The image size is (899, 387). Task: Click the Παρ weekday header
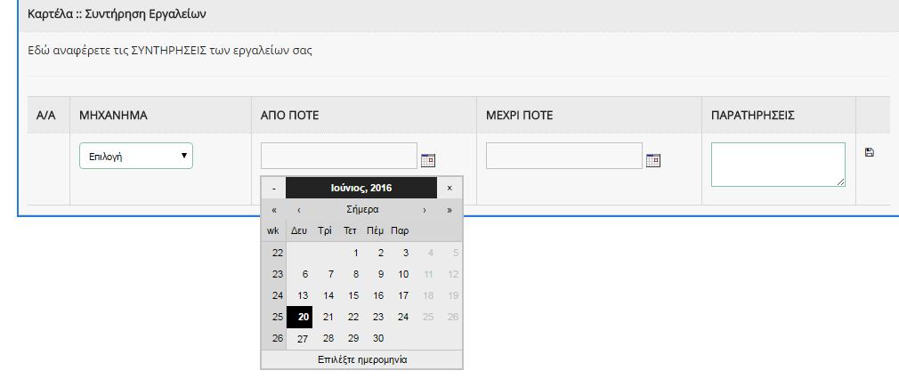pyautogui.click(x=401, y=231)
